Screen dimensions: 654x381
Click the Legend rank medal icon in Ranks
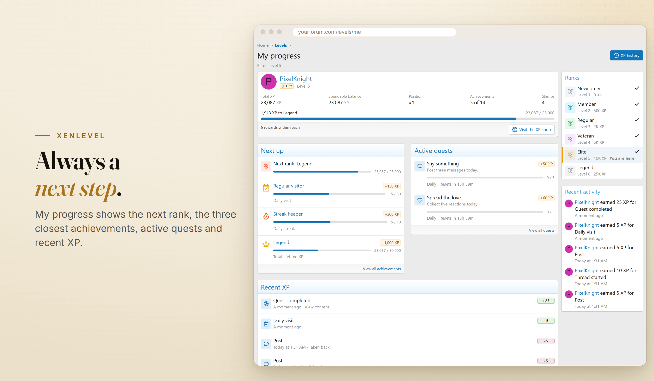(x=570, y=171)
